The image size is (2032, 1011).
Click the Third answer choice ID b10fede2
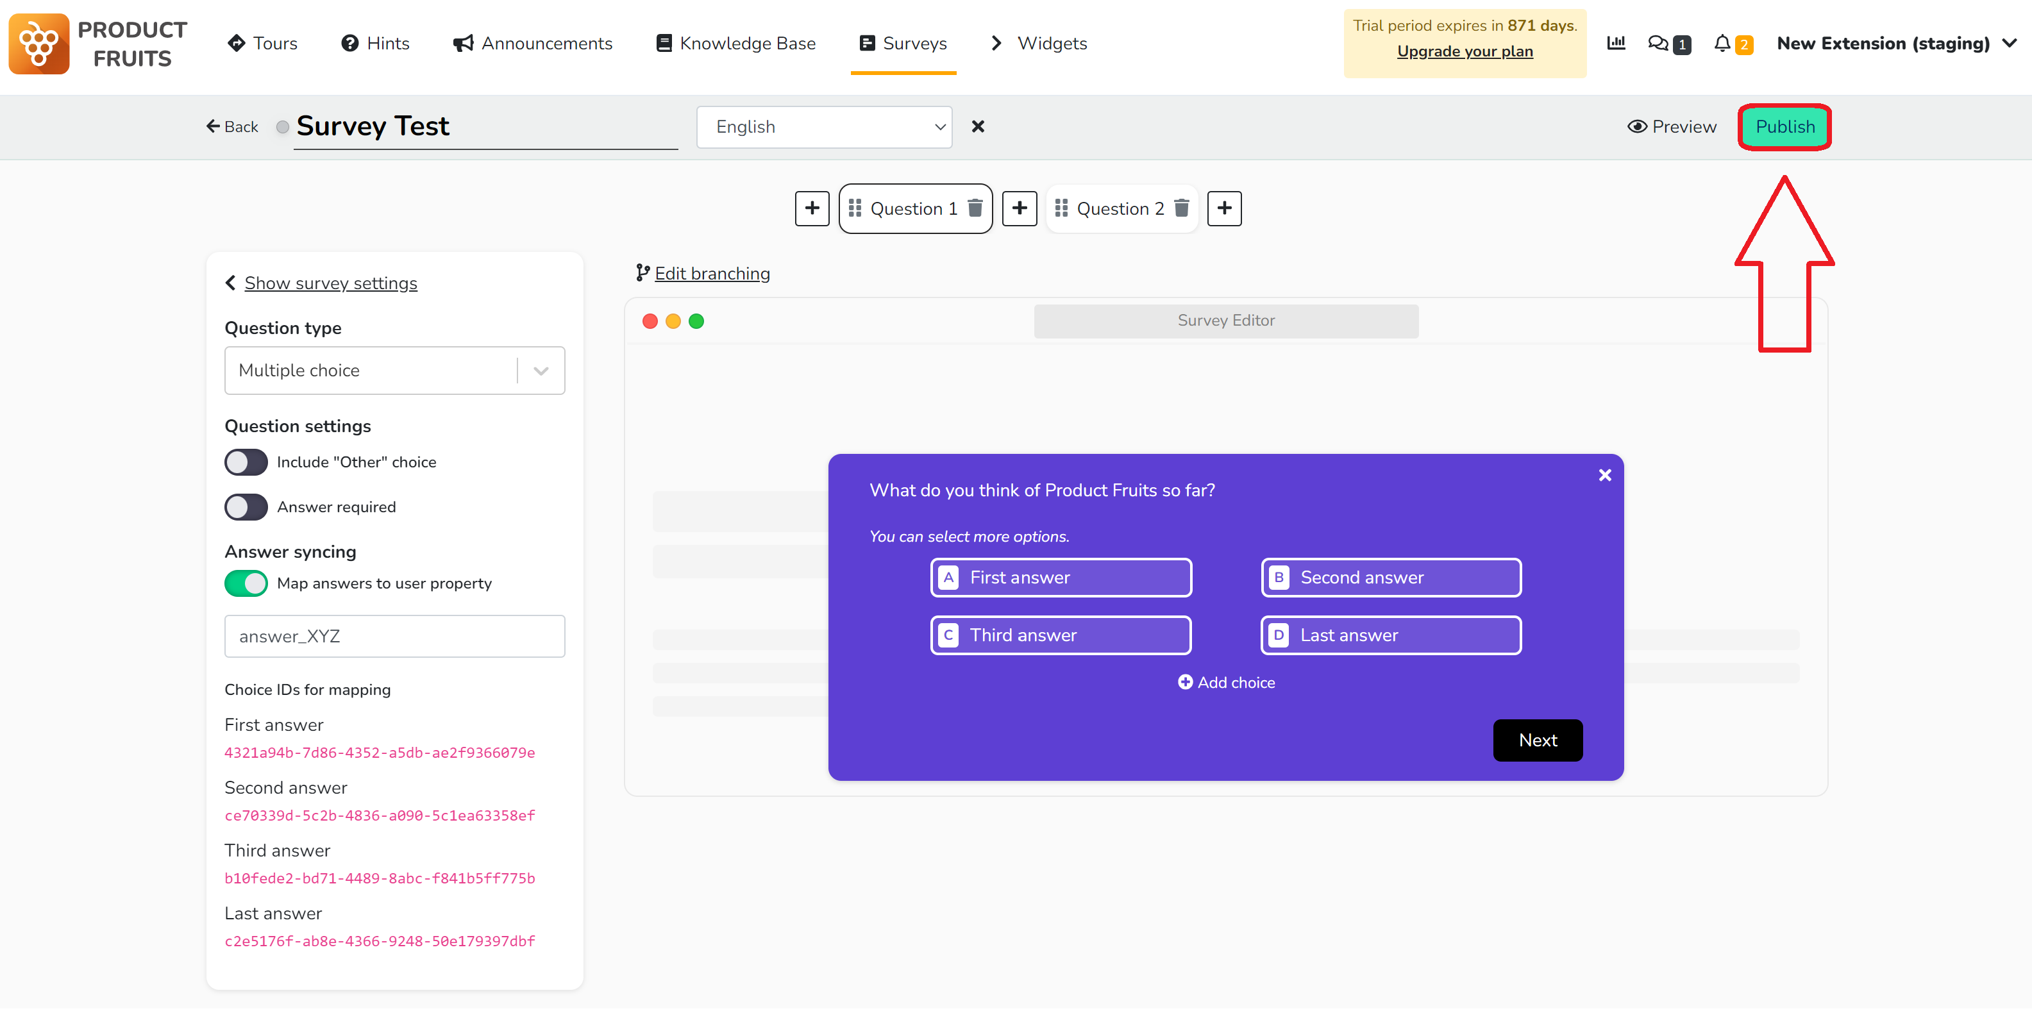click(380, 878)
